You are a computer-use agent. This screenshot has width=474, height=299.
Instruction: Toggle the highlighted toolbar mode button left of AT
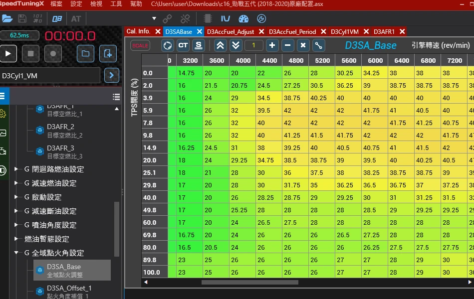coord(57,19)
